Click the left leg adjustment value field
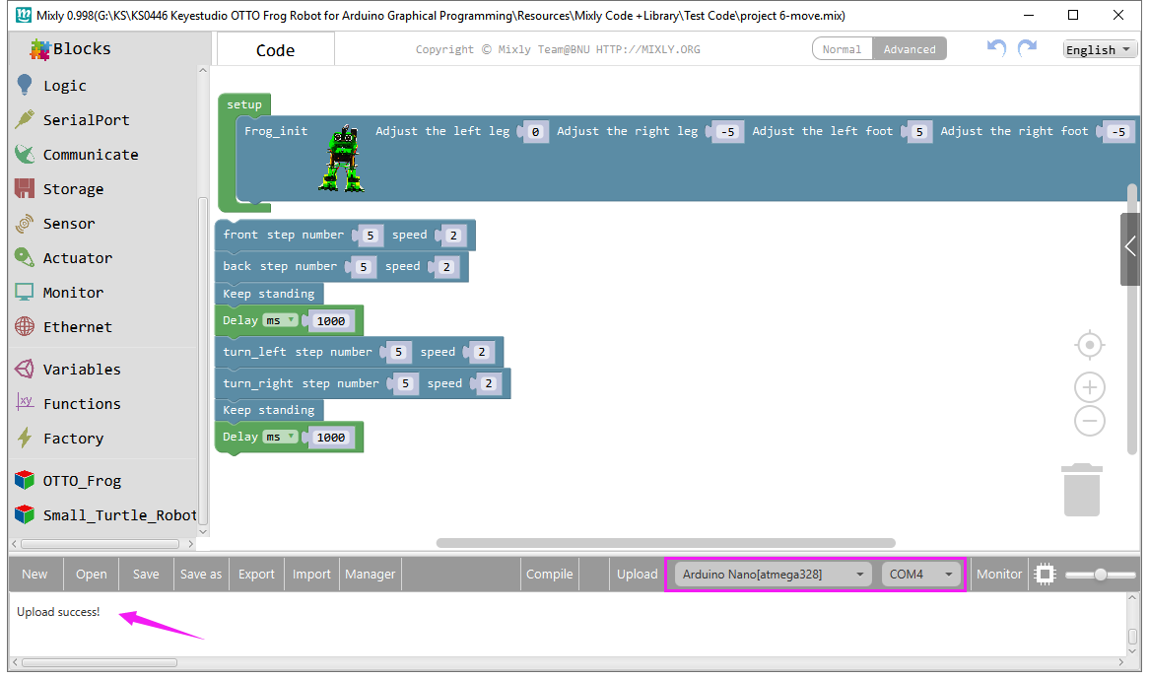This screenshot has width=1149, height=679. (536, 132)
